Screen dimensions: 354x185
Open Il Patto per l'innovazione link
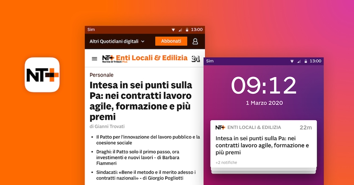[148, 140]
